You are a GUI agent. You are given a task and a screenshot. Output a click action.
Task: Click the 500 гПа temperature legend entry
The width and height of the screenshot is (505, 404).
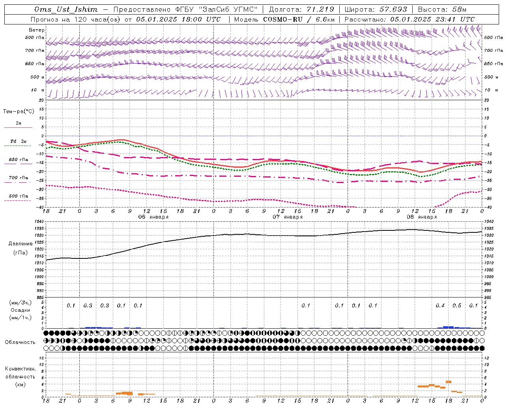pyautogui.click(x=19, y=196)
